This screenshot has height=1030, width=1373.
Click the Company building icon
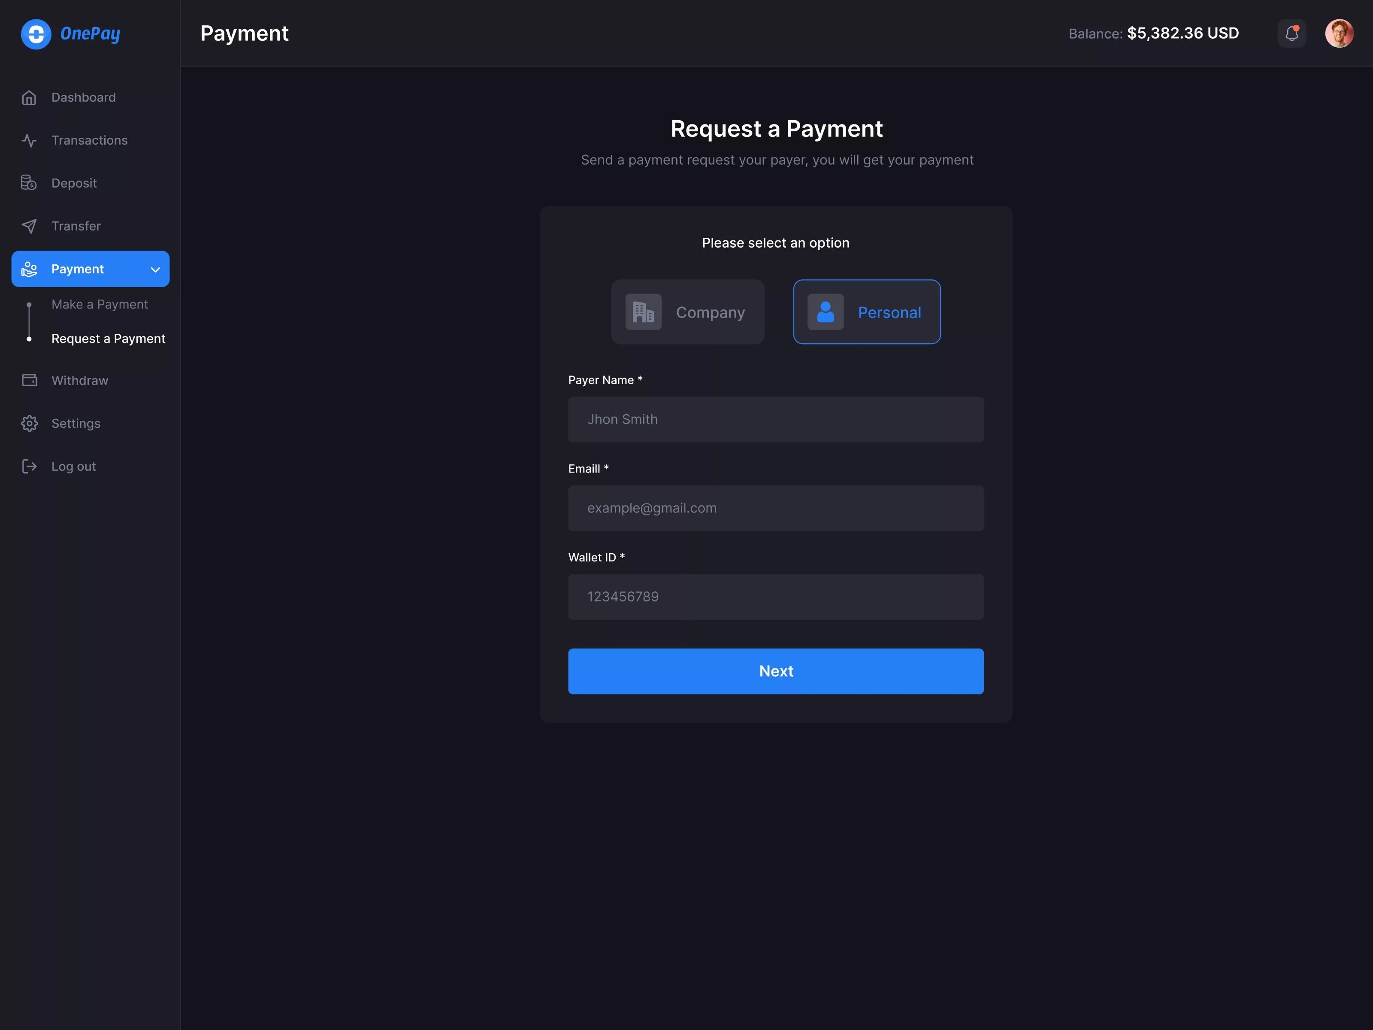point(643,312)
